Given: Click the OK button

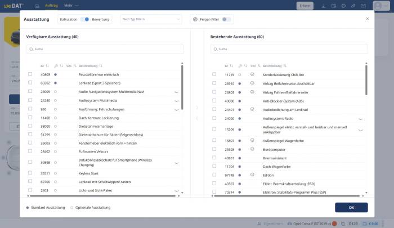Looking at the screenshot, I should pyautogui.click(x=351, y=207).
